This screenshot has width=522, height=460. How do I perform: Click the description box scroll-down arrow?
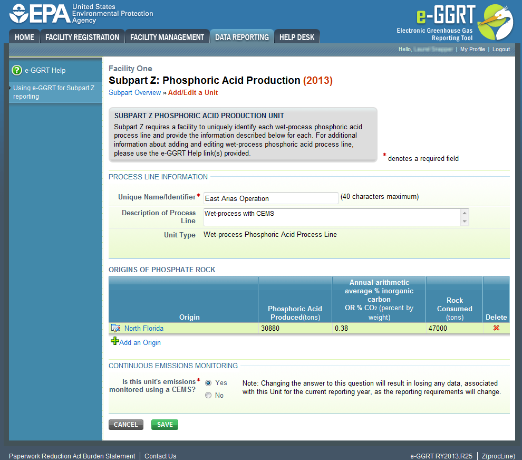464,221
